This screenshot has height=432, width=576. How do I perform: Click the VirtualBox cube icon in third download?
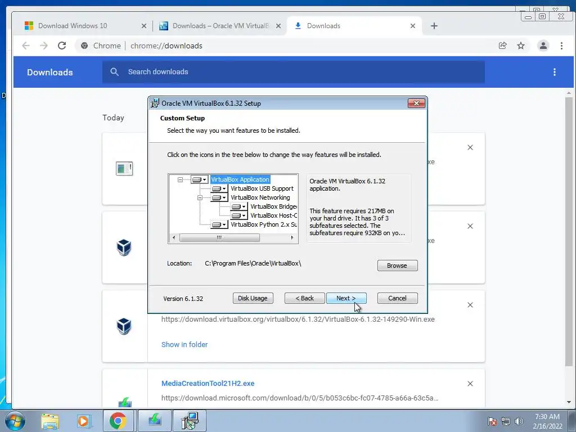(x=124, y=326)
